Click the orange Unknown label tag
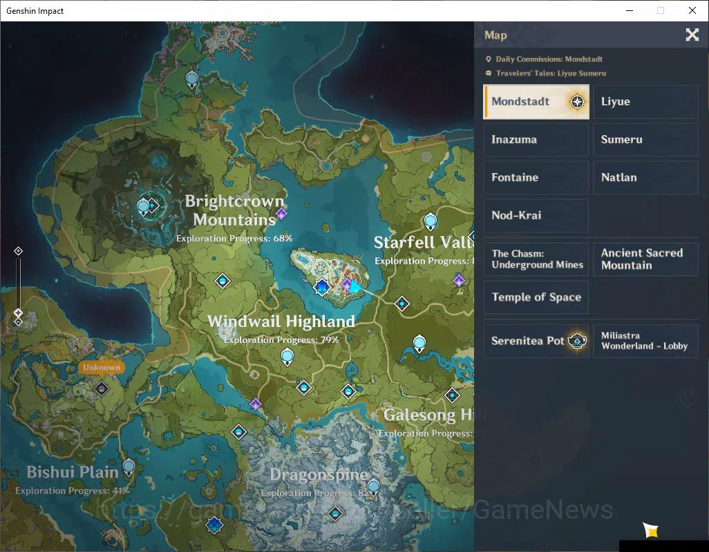 coord(102,367)
